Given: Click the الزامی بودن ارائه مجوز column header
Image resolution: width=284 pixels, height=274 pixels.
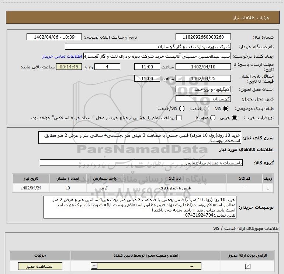Looking at the screenshot, I should coord(247,255).
